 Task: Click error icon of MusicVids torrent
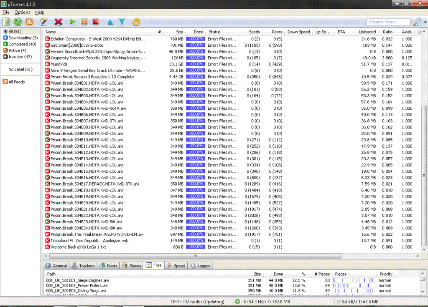[x=47, y=64]
